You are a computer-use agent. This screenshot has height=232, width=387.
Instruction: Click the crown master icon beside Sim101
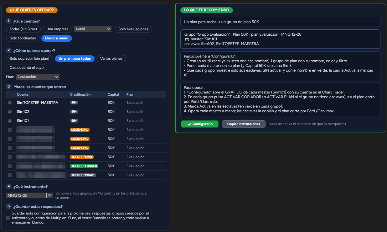pyautogui.click(x=187, y=39)
